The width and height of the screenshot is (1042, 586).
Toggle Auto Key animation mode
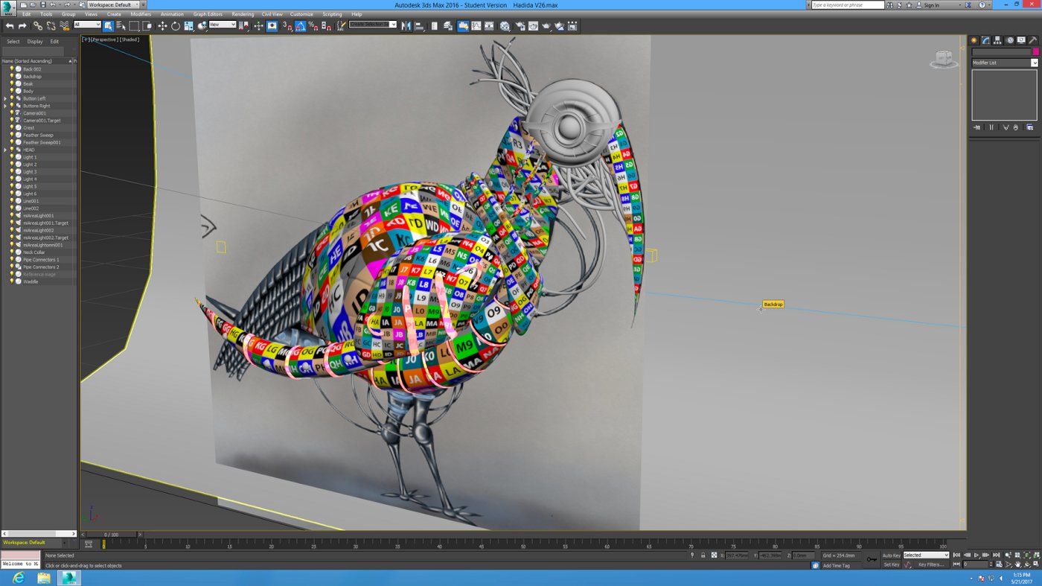[x=890, y=555]
